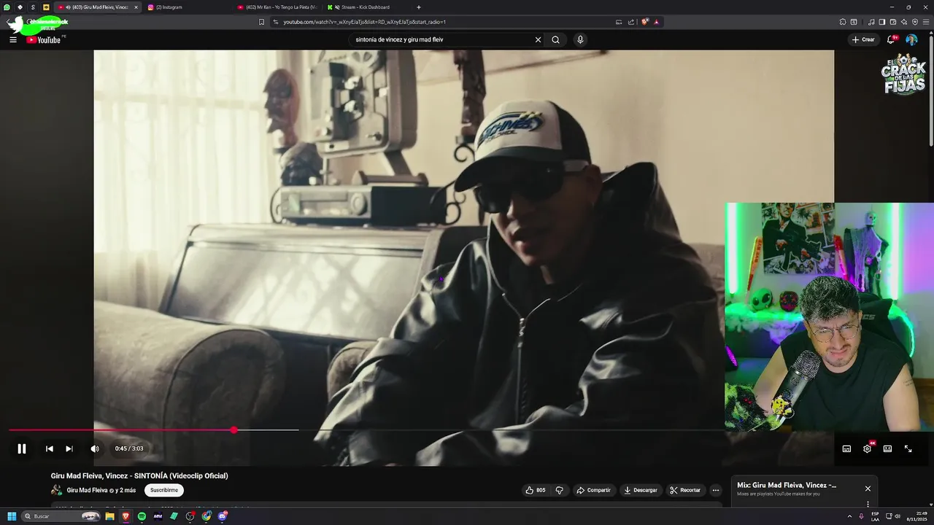Switch to the Stream Kick Dashboard tab
The height and width of the screenshot is (525, 934).
[x=366, y=7]
